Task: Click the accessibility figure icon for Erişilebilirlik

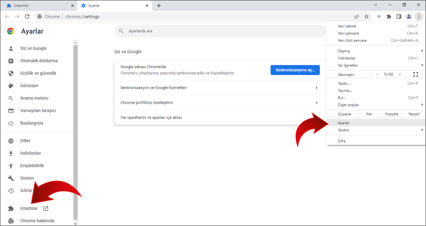Action: pos(11,166)
